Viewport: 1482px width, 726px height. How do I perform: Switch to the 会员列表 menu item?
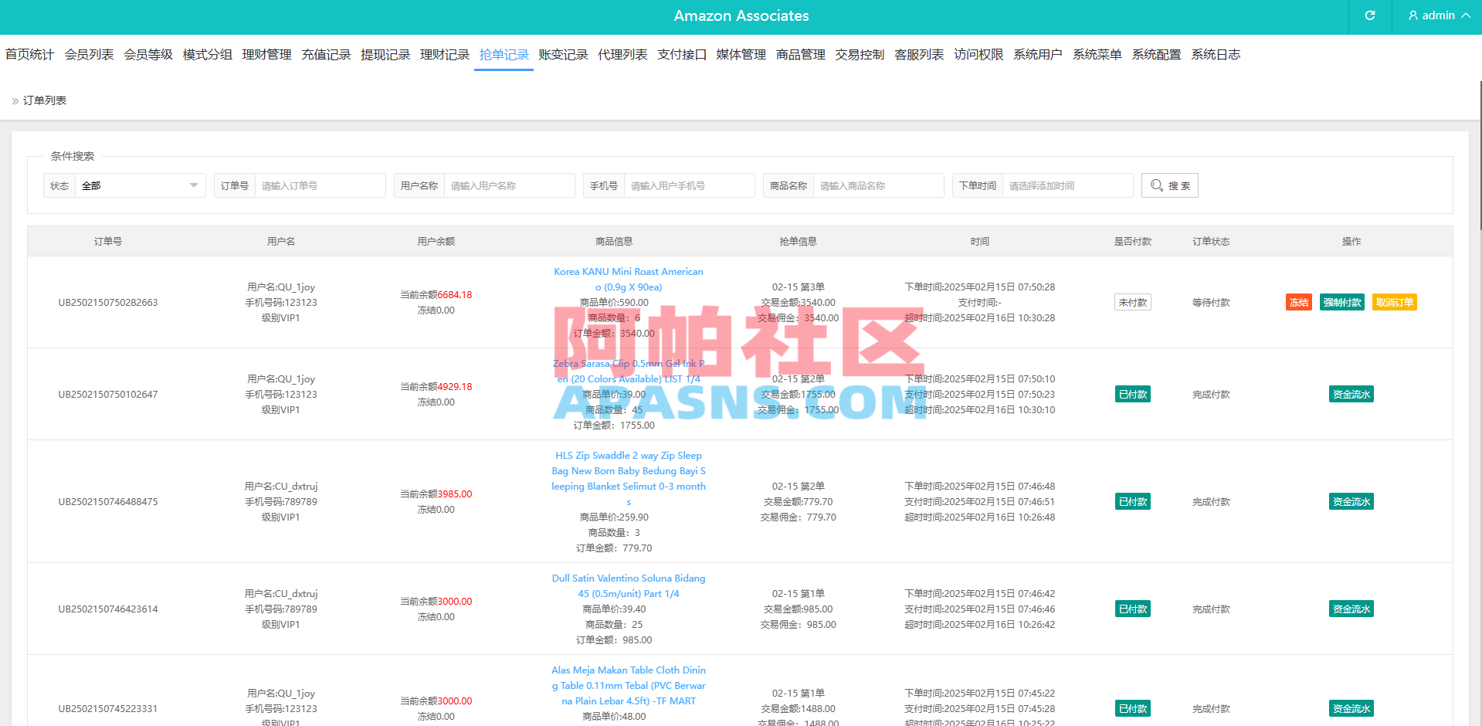(x=89, y=54)
